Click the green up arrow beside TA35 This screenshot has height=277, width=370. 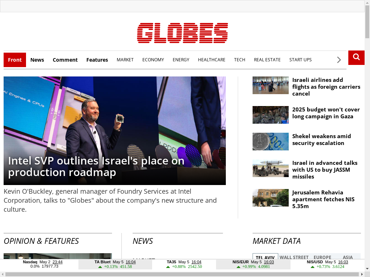(168, 267)
